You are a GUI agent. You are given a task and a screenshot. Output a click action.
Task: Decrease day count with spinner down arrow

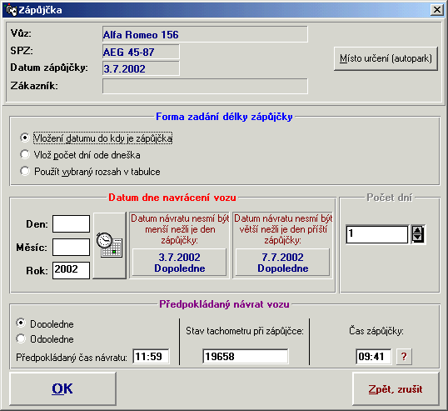click(x=417, y=238)
